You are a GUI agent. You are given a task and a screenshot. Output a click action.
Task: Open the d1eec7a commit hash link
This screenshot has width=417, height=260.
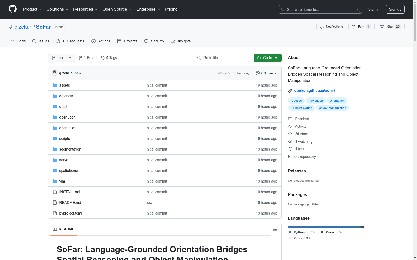click(224, 73)
